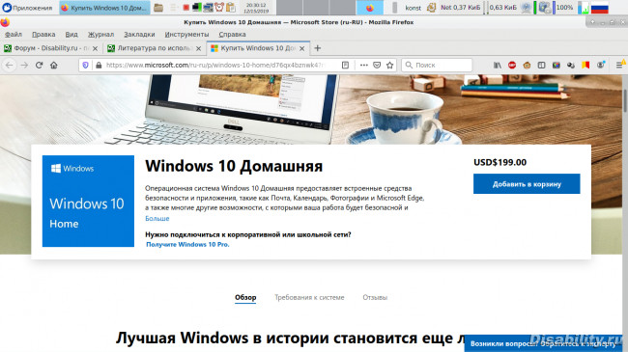Open the Журнал menu
The width and height of the screenshot is (628, 352).
(x=100, y=35)
